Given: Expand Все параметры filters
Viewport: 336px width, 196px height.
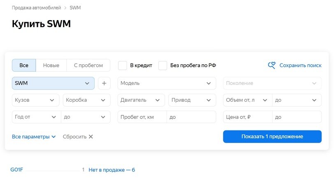Looking at the screenshot, I should [x=34, y=137].
